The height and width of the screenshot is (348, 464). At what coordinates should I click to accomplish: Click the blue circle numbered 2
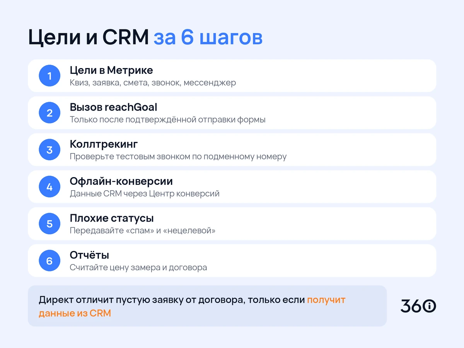point(49,113)
